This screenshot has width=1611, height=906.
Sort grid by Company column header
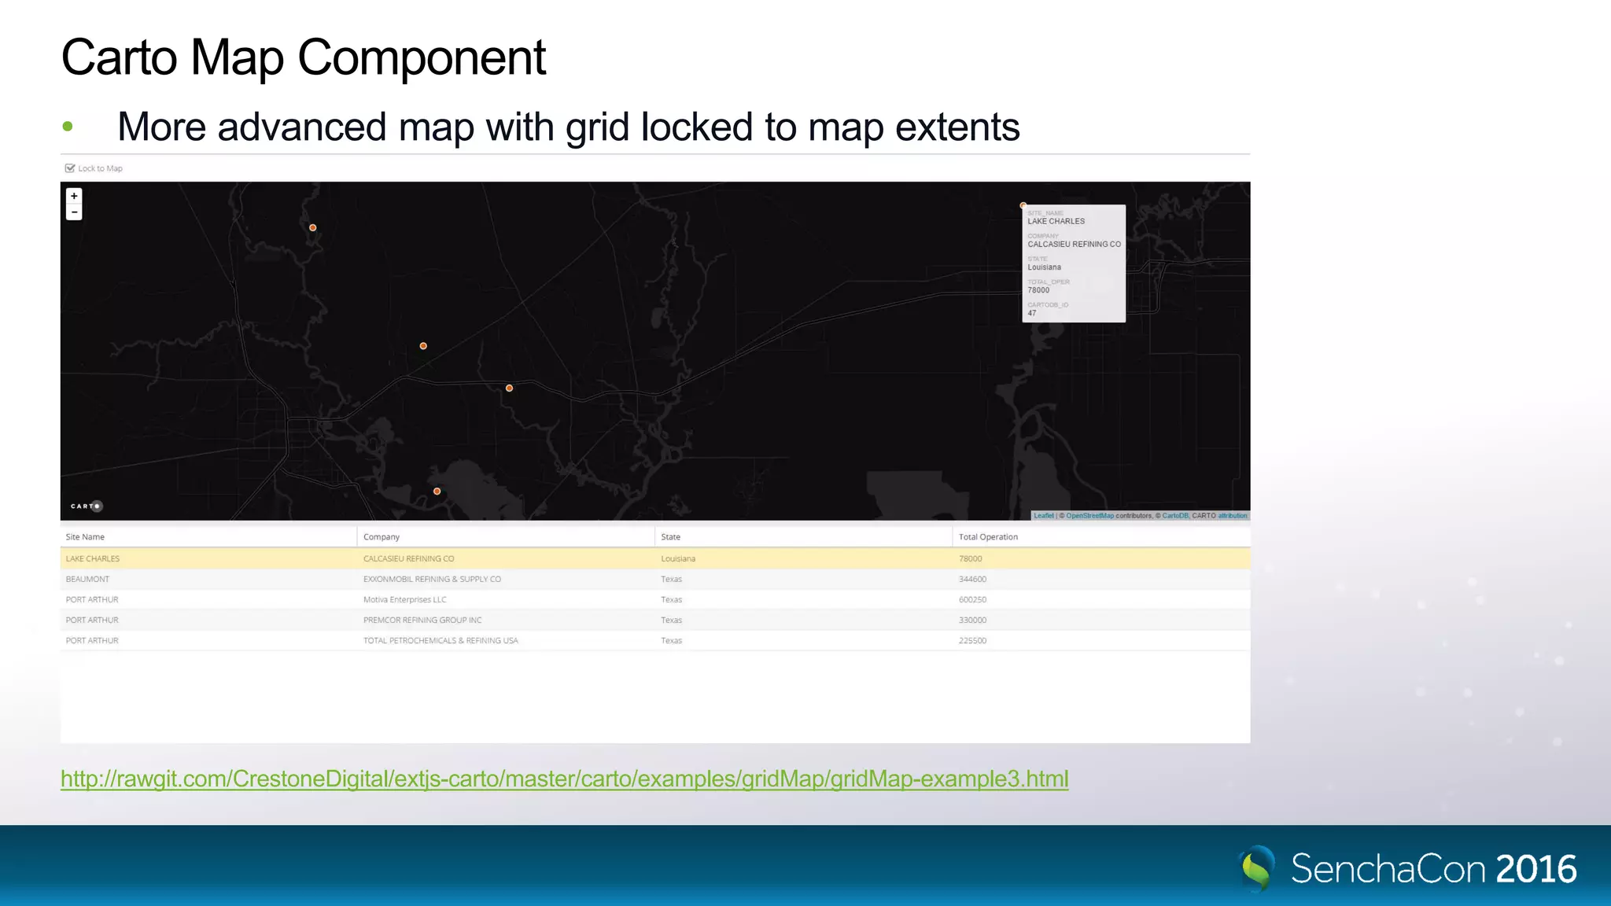click(x=506, y=536)
